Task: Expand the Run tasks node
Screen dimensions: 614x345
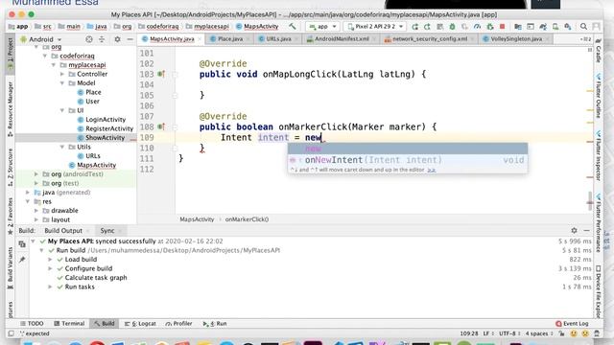Action: [x=50, y=287]
